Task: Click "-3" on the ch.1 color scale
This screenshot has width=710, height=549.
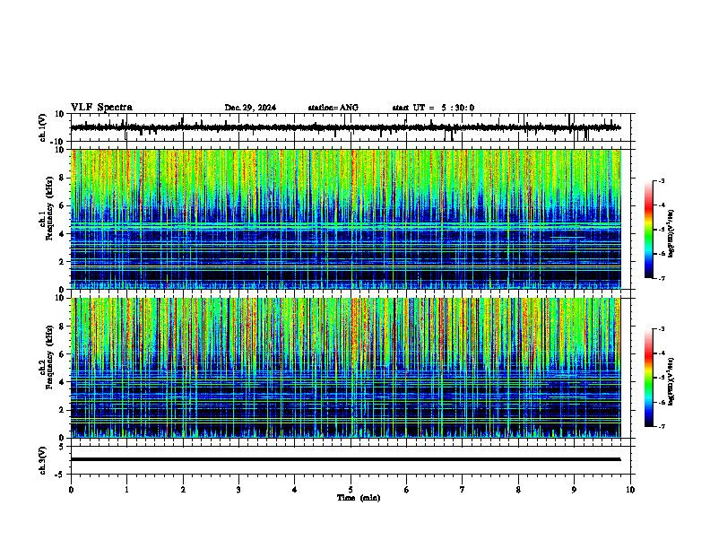Action: (661, 181)
